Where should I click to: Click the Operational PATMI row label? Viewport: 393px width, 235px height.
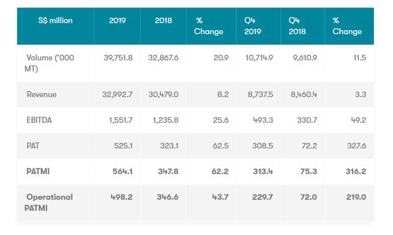coord(49,202)
